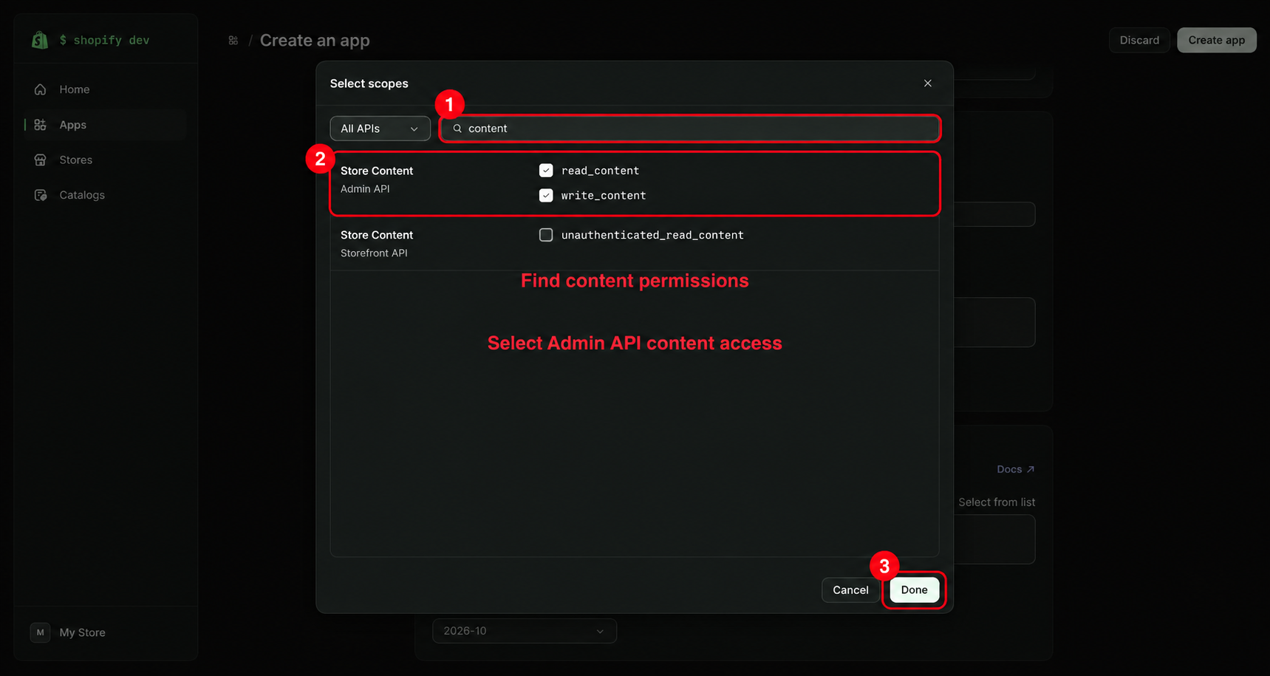Click the Cancel button in the dialog
The image size is (1270, 676).
[850, 590]
